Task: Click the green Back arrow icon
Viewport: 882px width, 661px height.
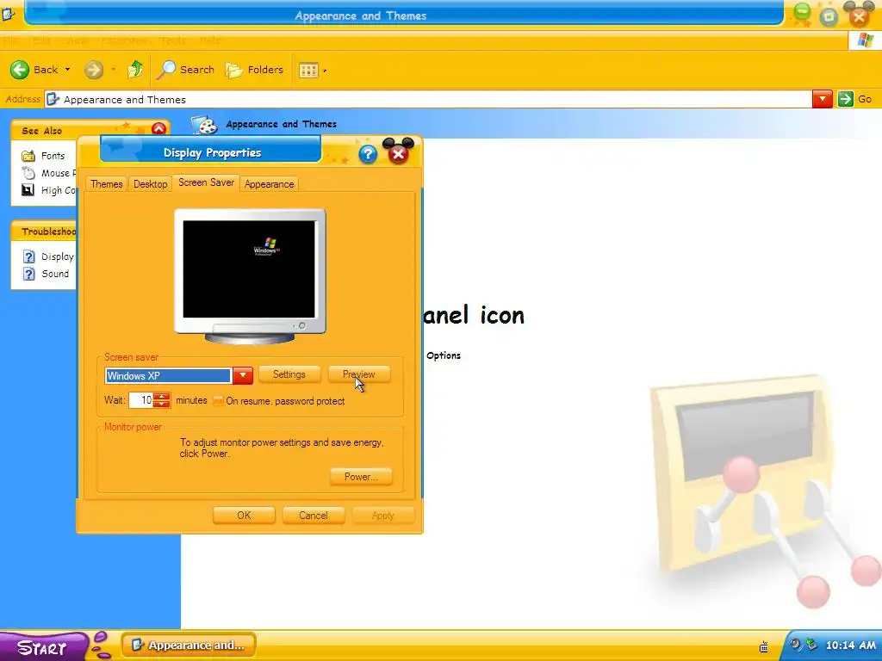Action: (20, 70)
